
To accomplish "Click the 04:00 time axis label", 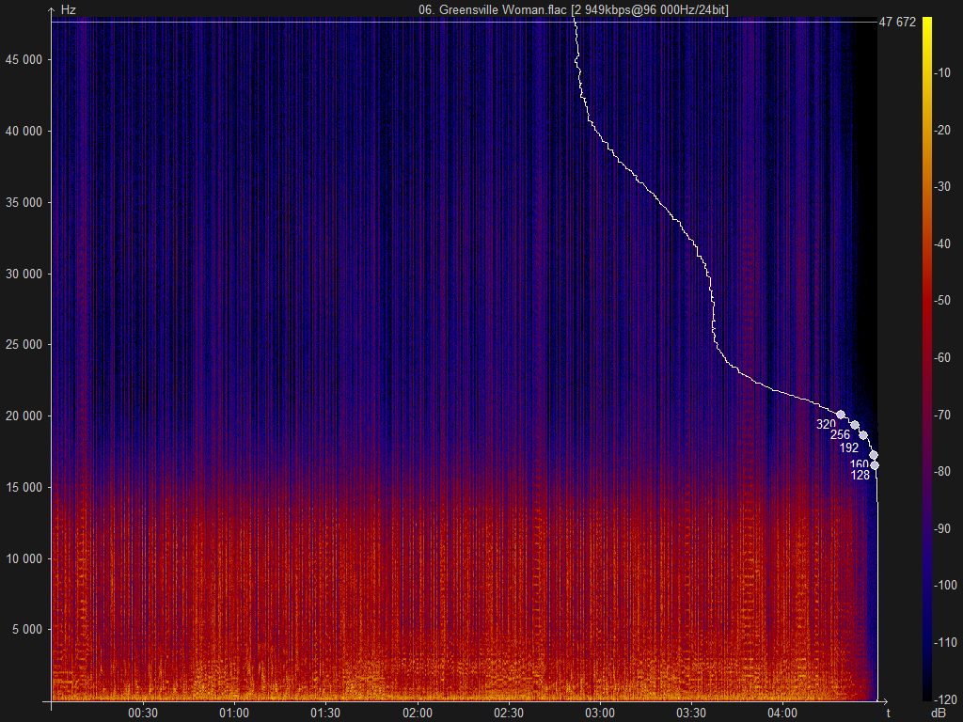I will click(x=782, y=713).
